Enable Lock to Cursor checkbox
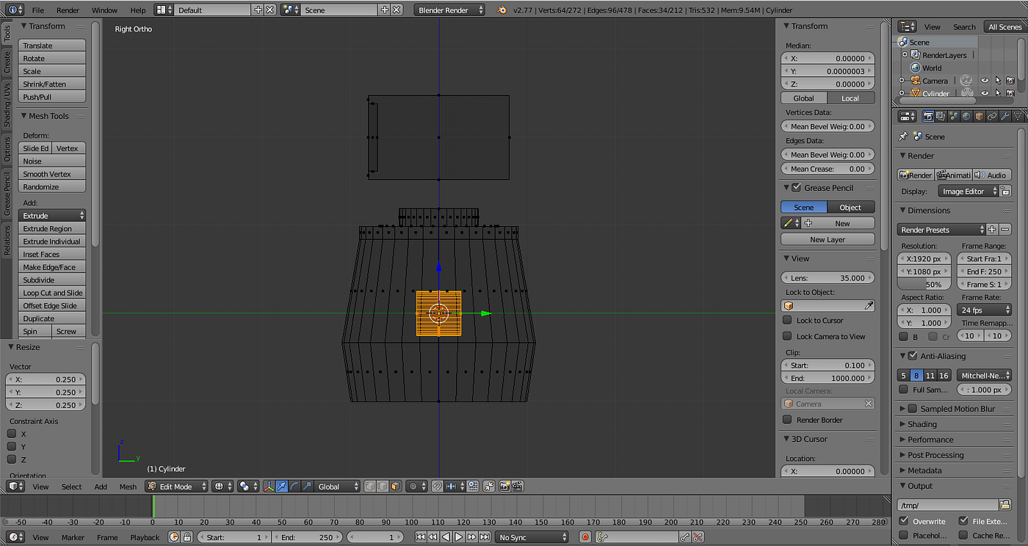Image resolution: width=1028 pixels, height=546 pixels. tap(787, 320)
